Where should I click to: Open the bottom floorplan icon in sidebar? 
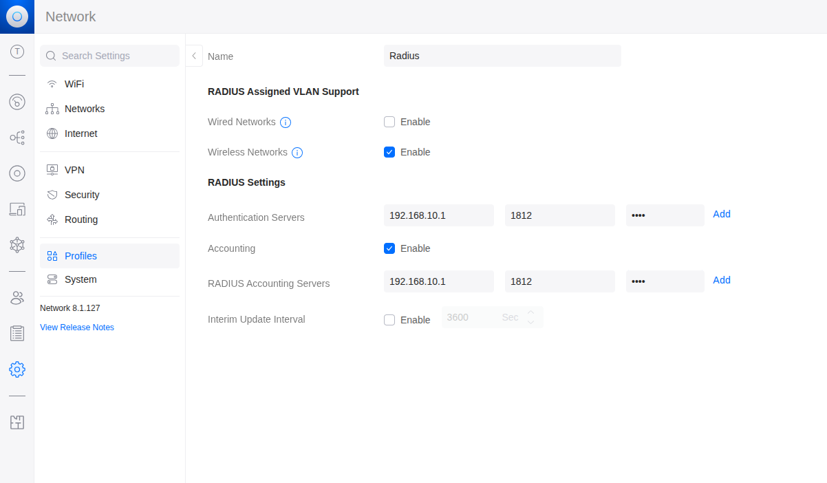click(x=17, y=422)
